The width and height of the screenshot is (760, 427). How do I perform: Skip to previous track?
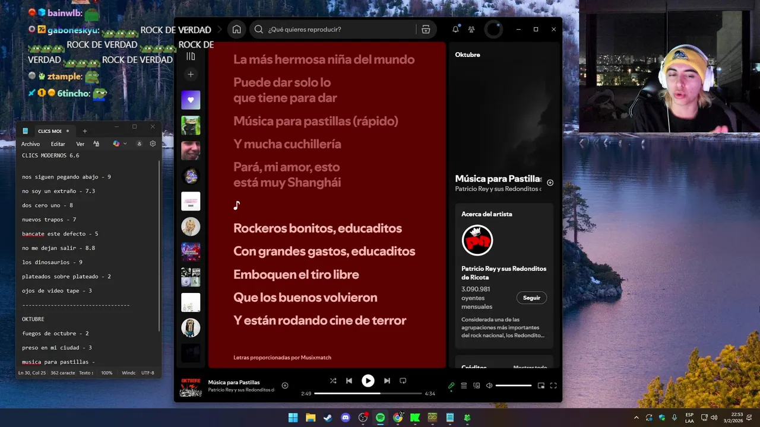tap(349, 381)
